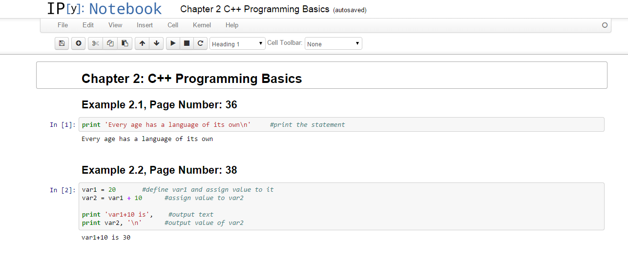The image size is (628, 262).
Task: Paste a cell with the clipboard icon
Action: tap(125, 43)
